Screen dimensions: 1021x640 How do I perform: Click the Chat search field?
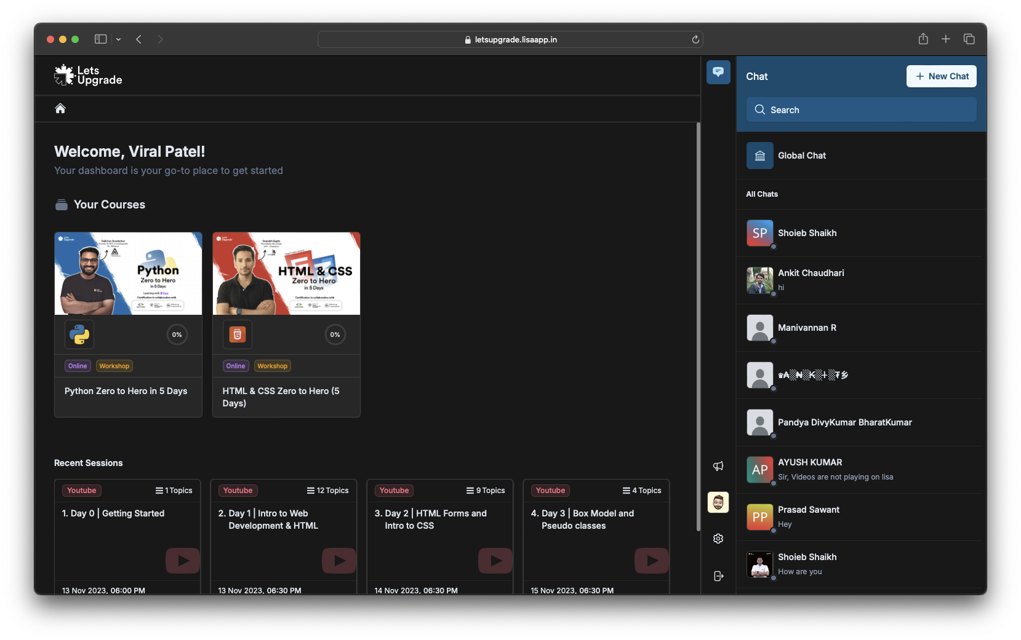862,109
